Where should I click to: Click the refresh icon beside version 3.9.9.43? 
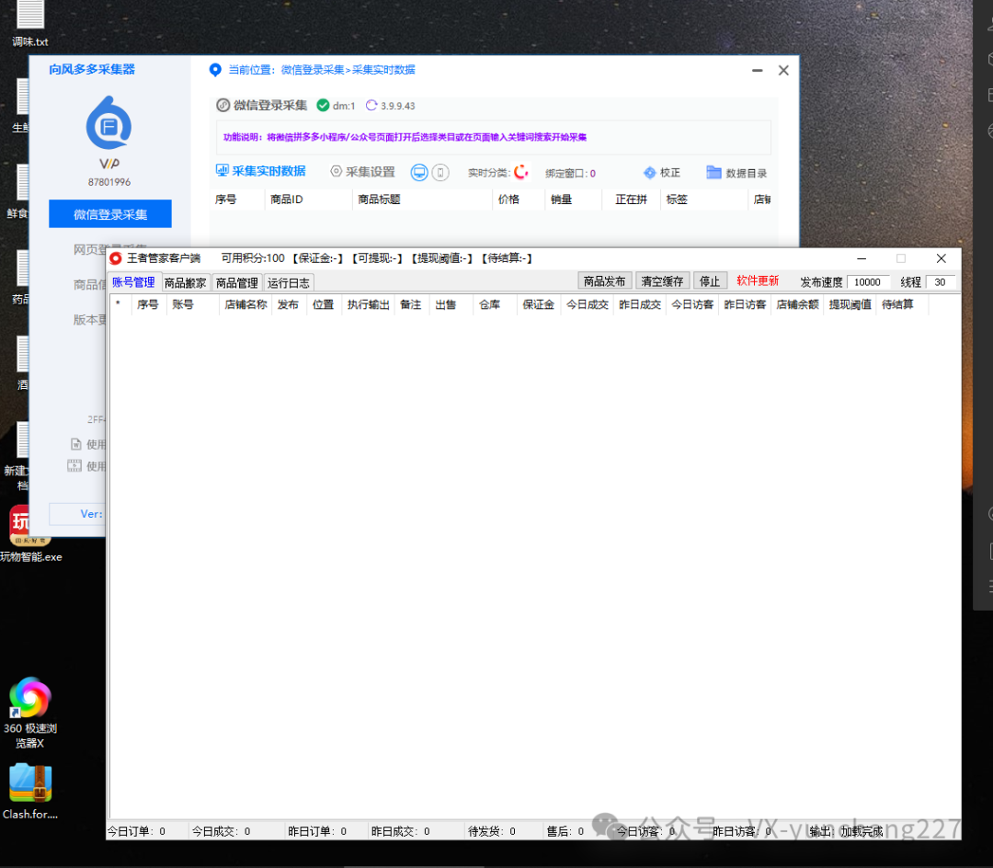coord(371,106)
